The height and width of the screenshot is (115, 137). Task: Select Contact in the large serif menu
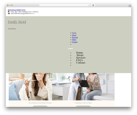(81, 63)
